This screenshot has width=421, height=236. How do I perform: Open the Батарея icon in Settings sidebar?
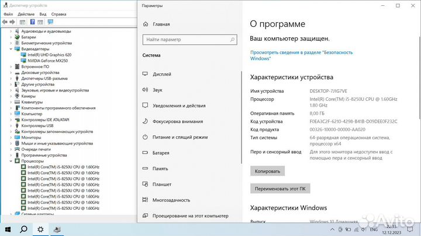pyautogui.click(x=145, y=153)
